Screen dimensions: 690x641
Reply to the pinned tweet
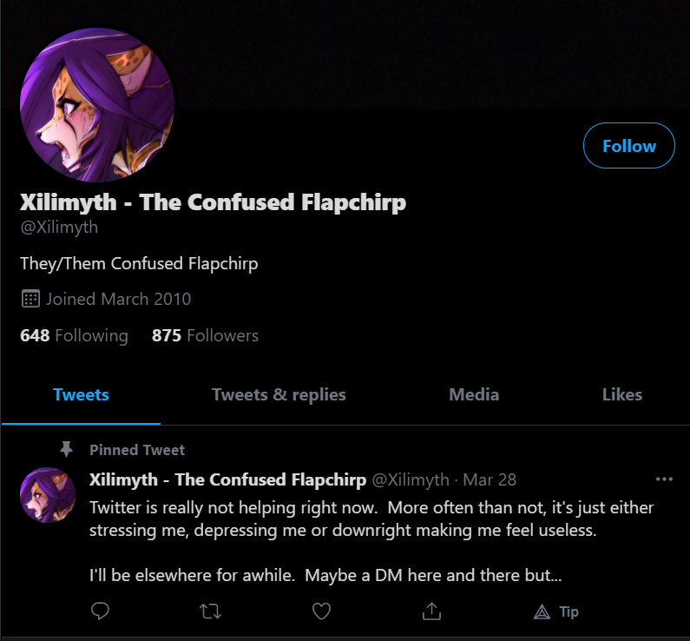[x=100, y=611]
